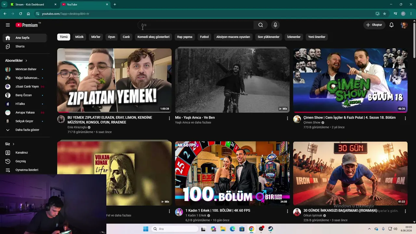The height and width of the screenshot is (234, 416).
Task: Open more options for Çimen Show video
Action: [x=405, y=118]
